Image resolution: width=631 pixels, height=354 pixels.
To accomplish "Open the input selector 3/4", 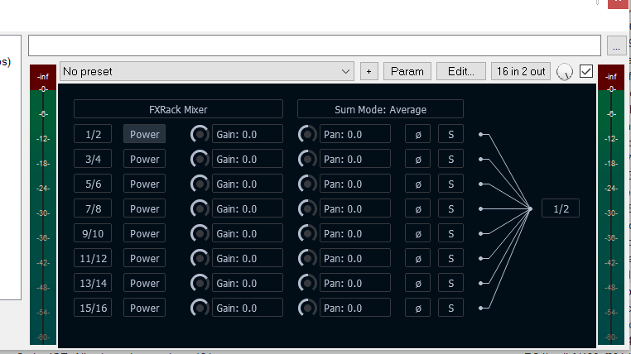I will [93, 159].
